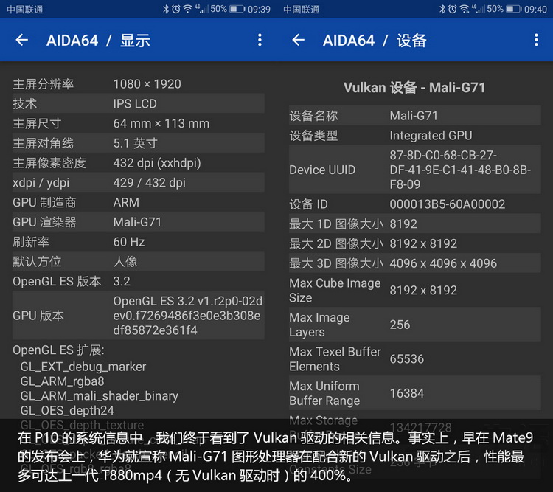Tap 中国联通 carrier label on left screen

[24, 9]
